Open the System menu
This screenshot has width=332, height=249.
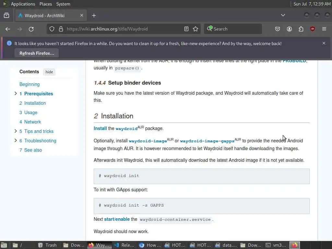click(x=63, y=4)
